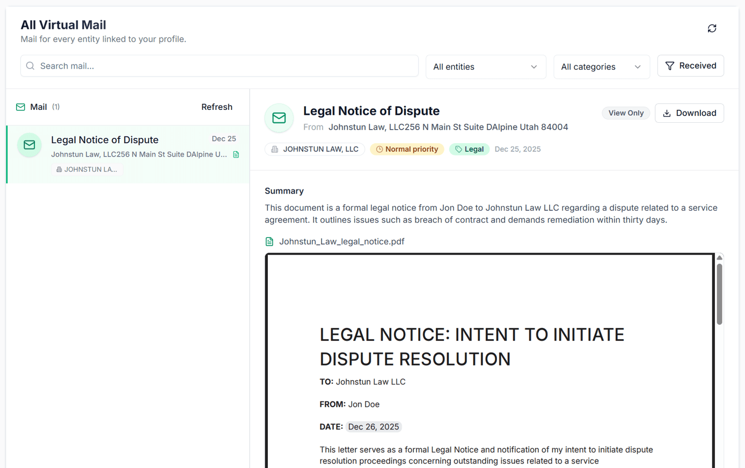Open the All entities dropdown
The width and height of the screenshot is (745, 468).
[486, 67]
